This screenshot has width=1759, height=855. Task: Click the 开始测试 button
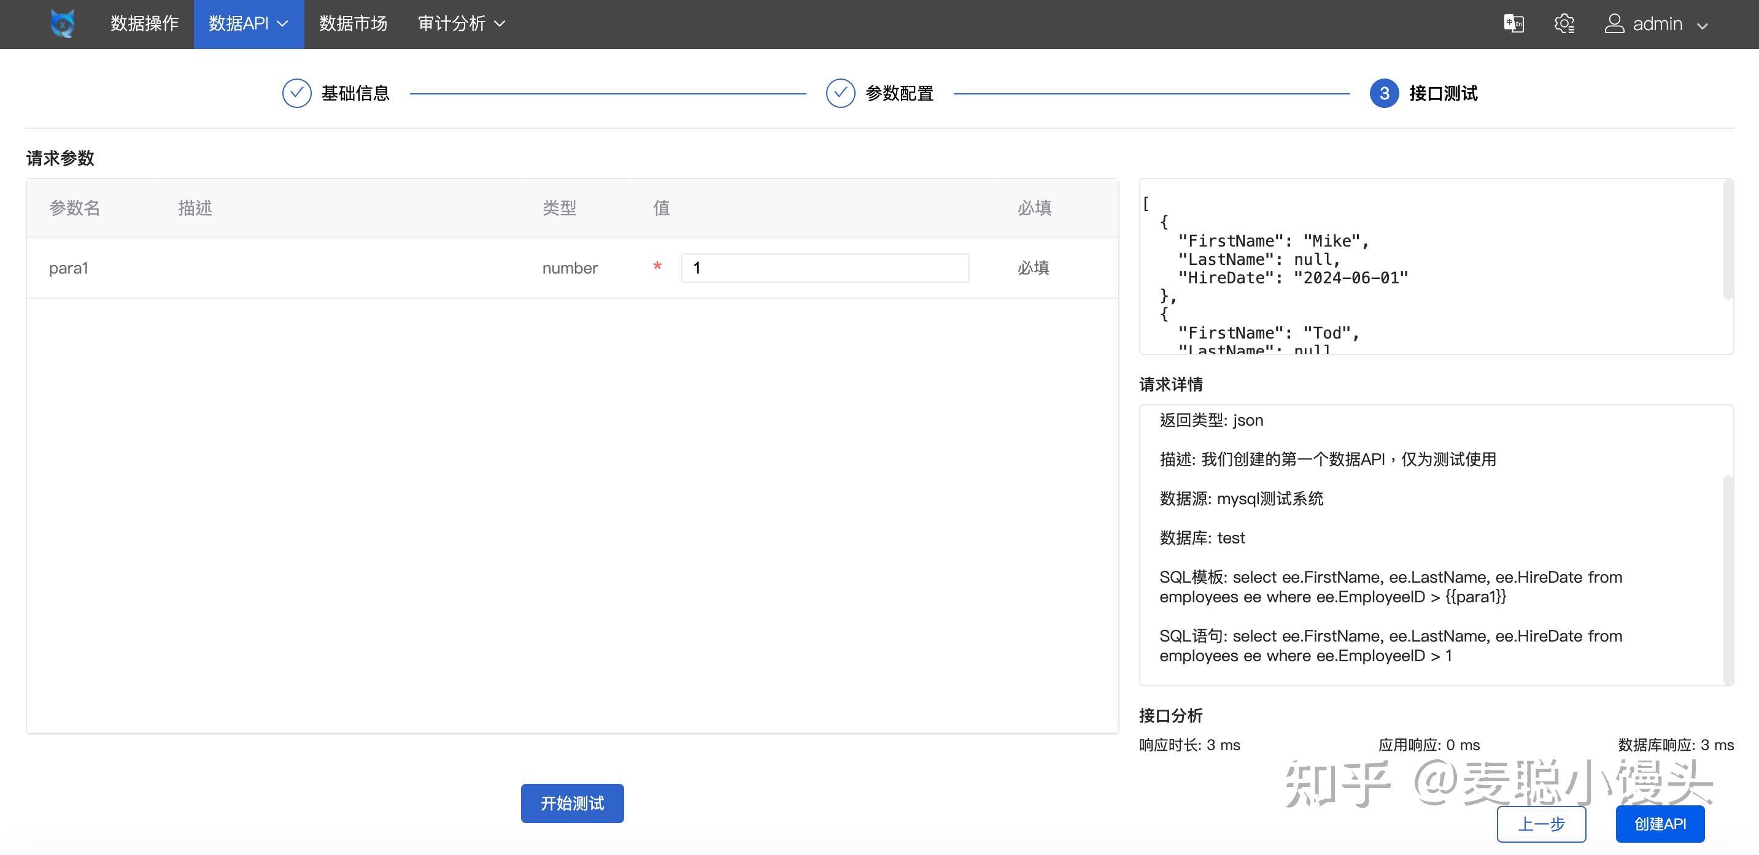click(x=572, y=803)
